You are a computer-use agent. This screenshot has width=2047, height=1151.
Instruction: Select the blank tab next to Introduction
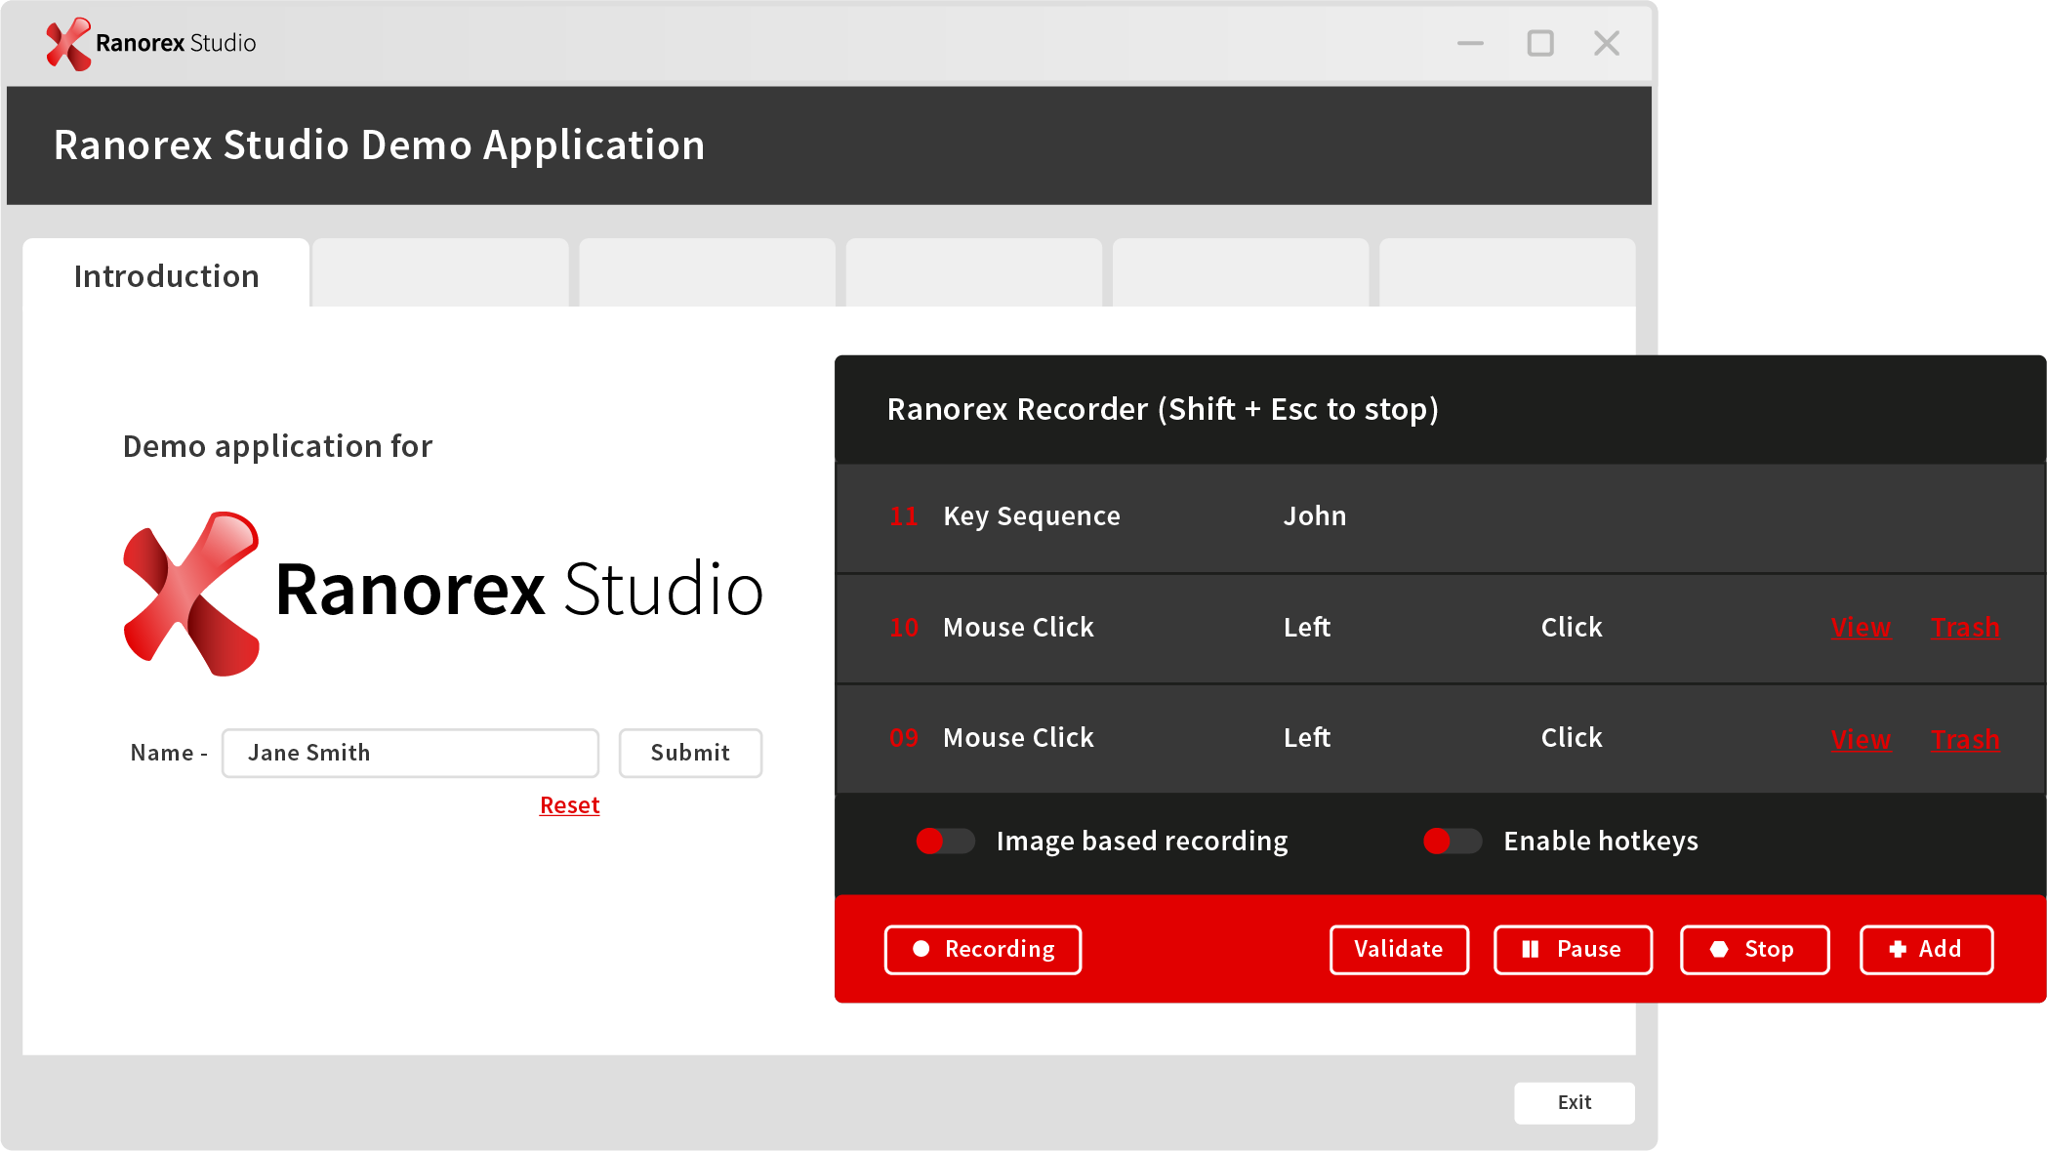440,273
